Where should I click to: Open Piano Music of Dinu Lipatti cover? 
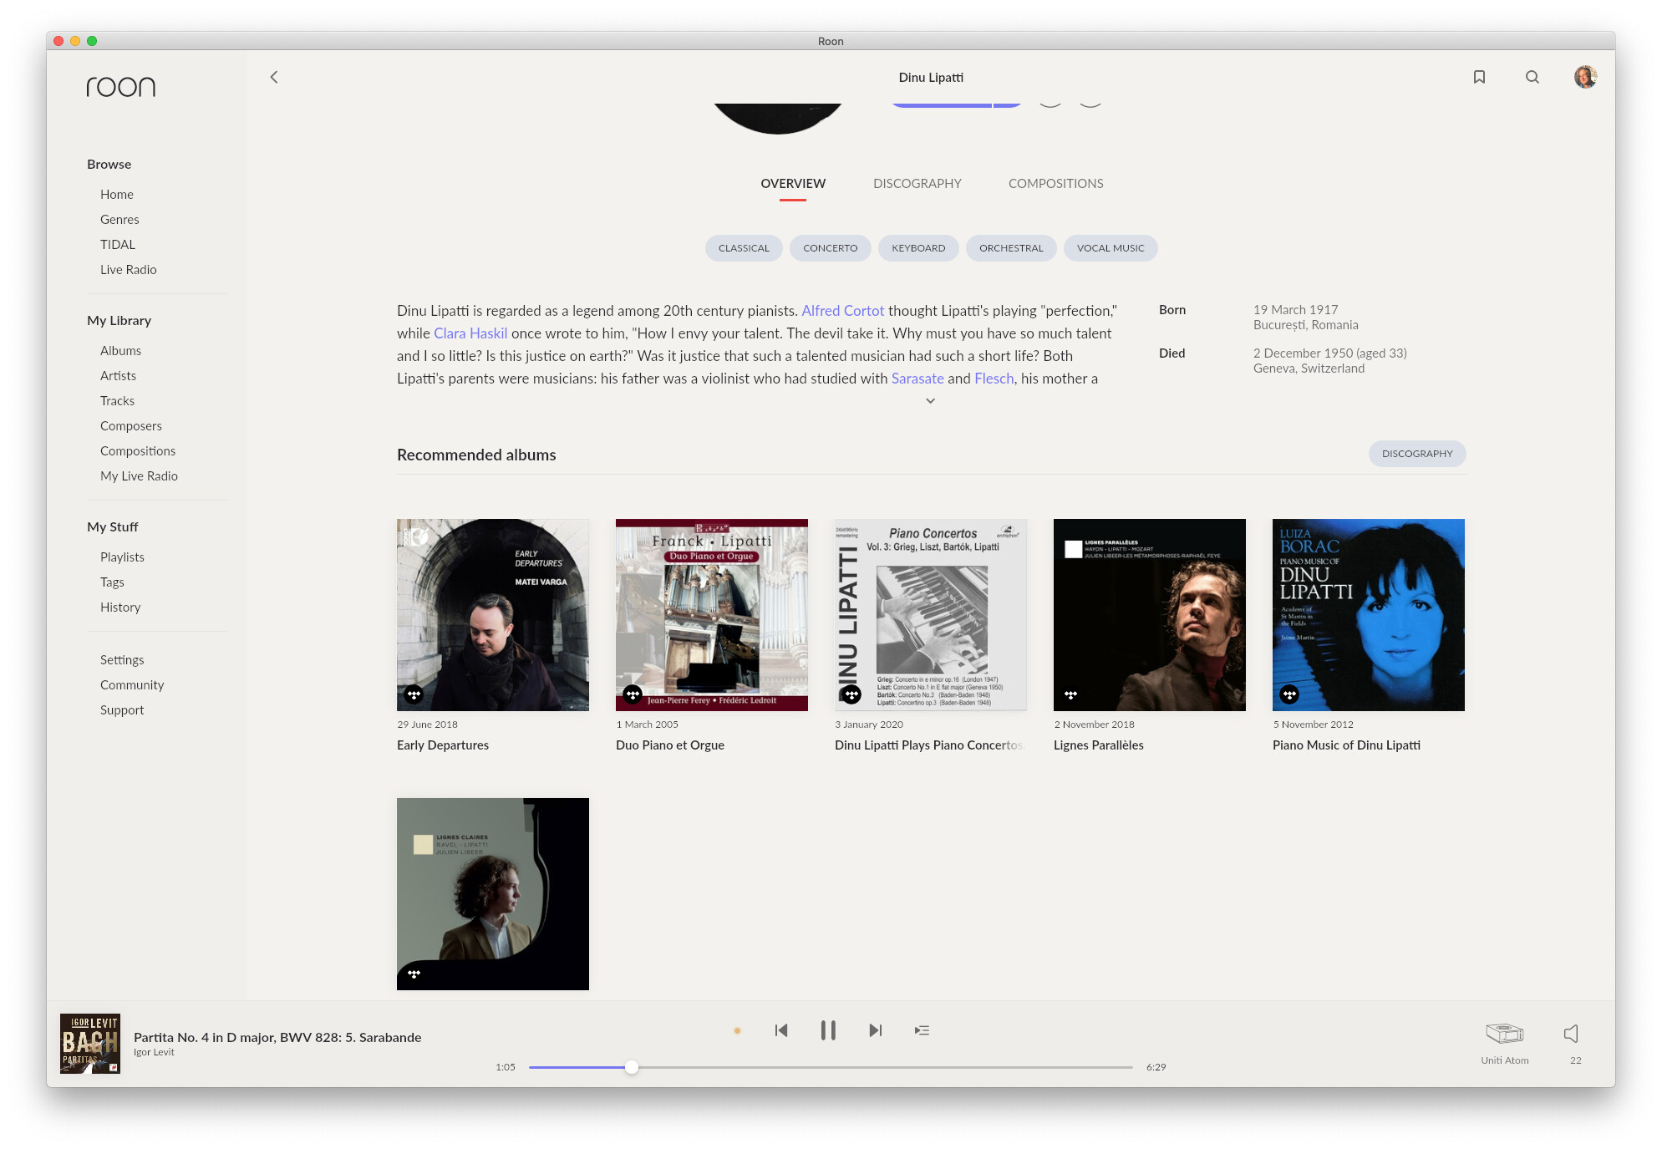point(1369,615)
